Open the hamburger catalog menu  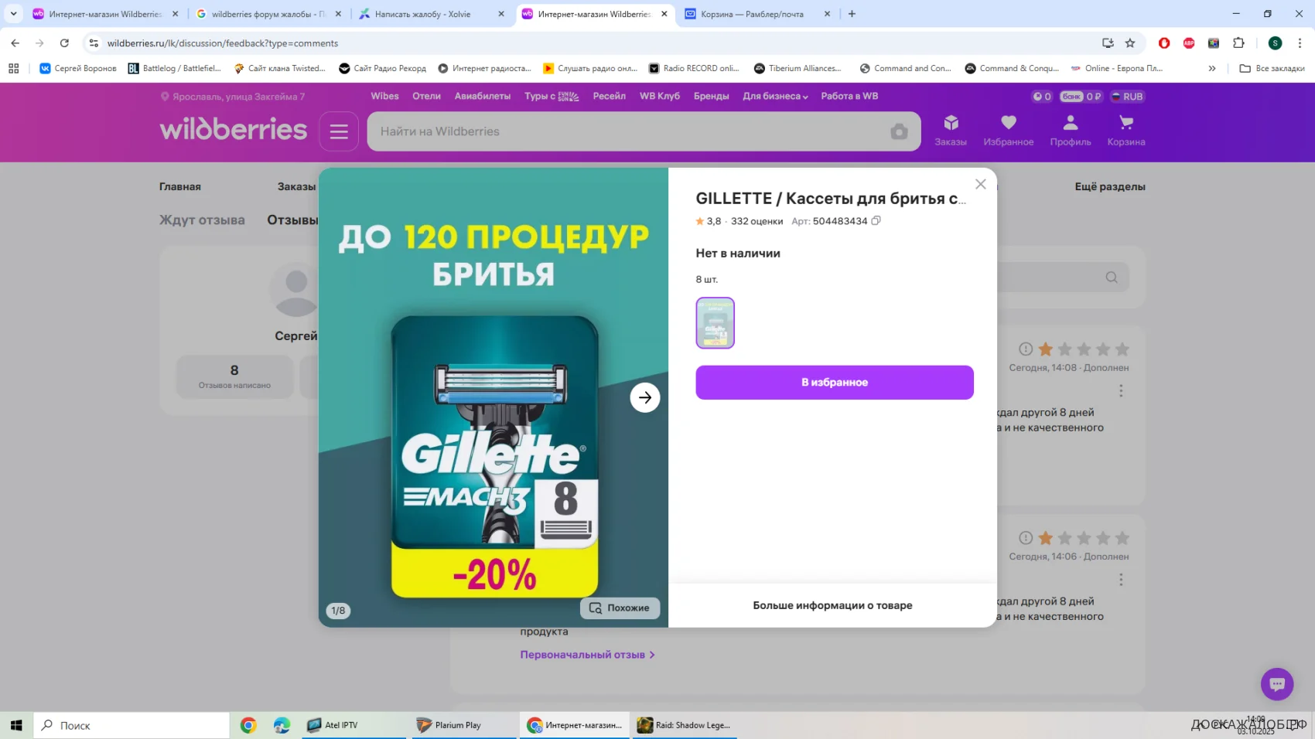(339, 131)
